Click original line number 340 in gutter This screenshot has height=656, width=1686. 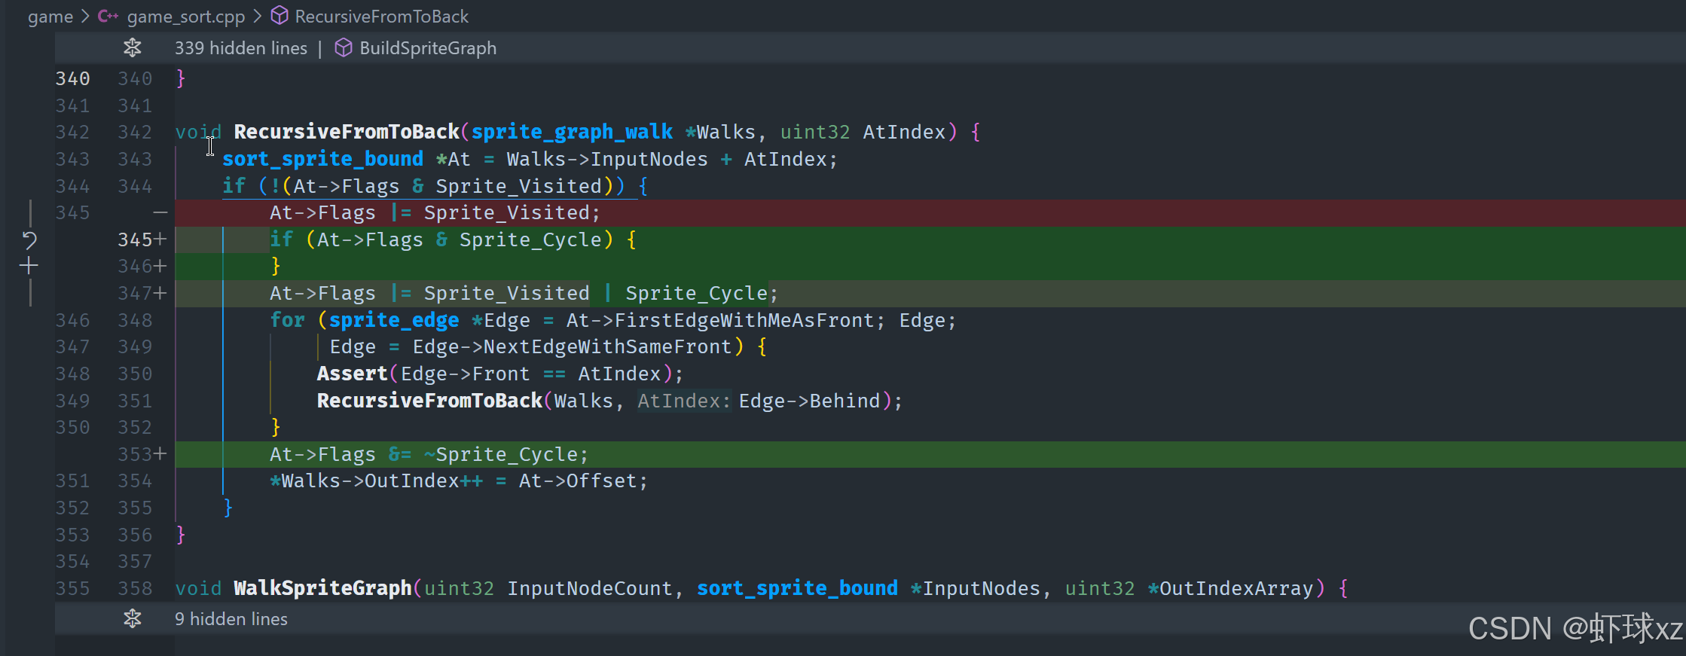tap(72, 78)
